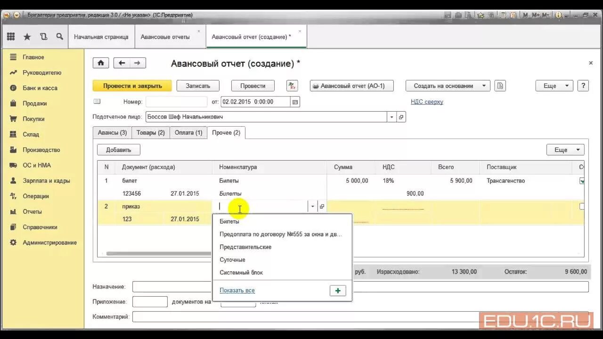Switch to the Авансы (3) tab
This screenshot has width=603, height=339.
click(112, 133)
